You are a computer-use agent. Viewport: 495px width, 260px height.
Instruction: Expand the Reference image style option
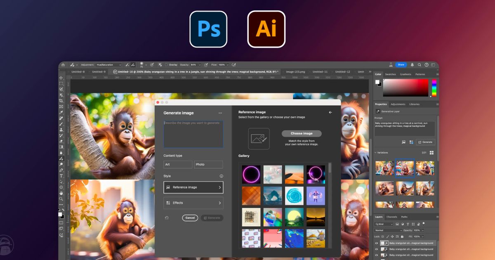[193, 187]
